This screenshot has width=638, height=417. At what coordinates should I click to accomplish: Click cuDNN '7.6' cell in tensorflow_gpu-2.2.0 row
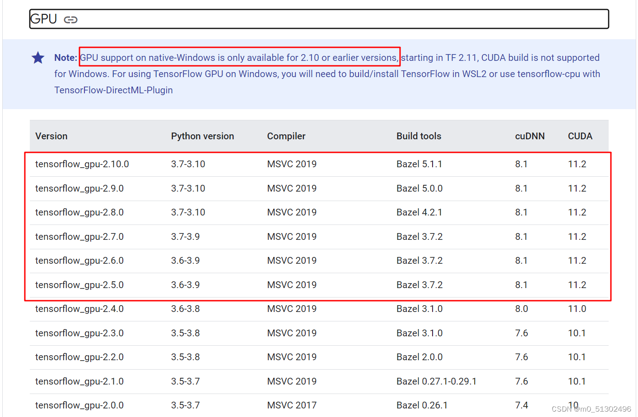pos(522,357)
